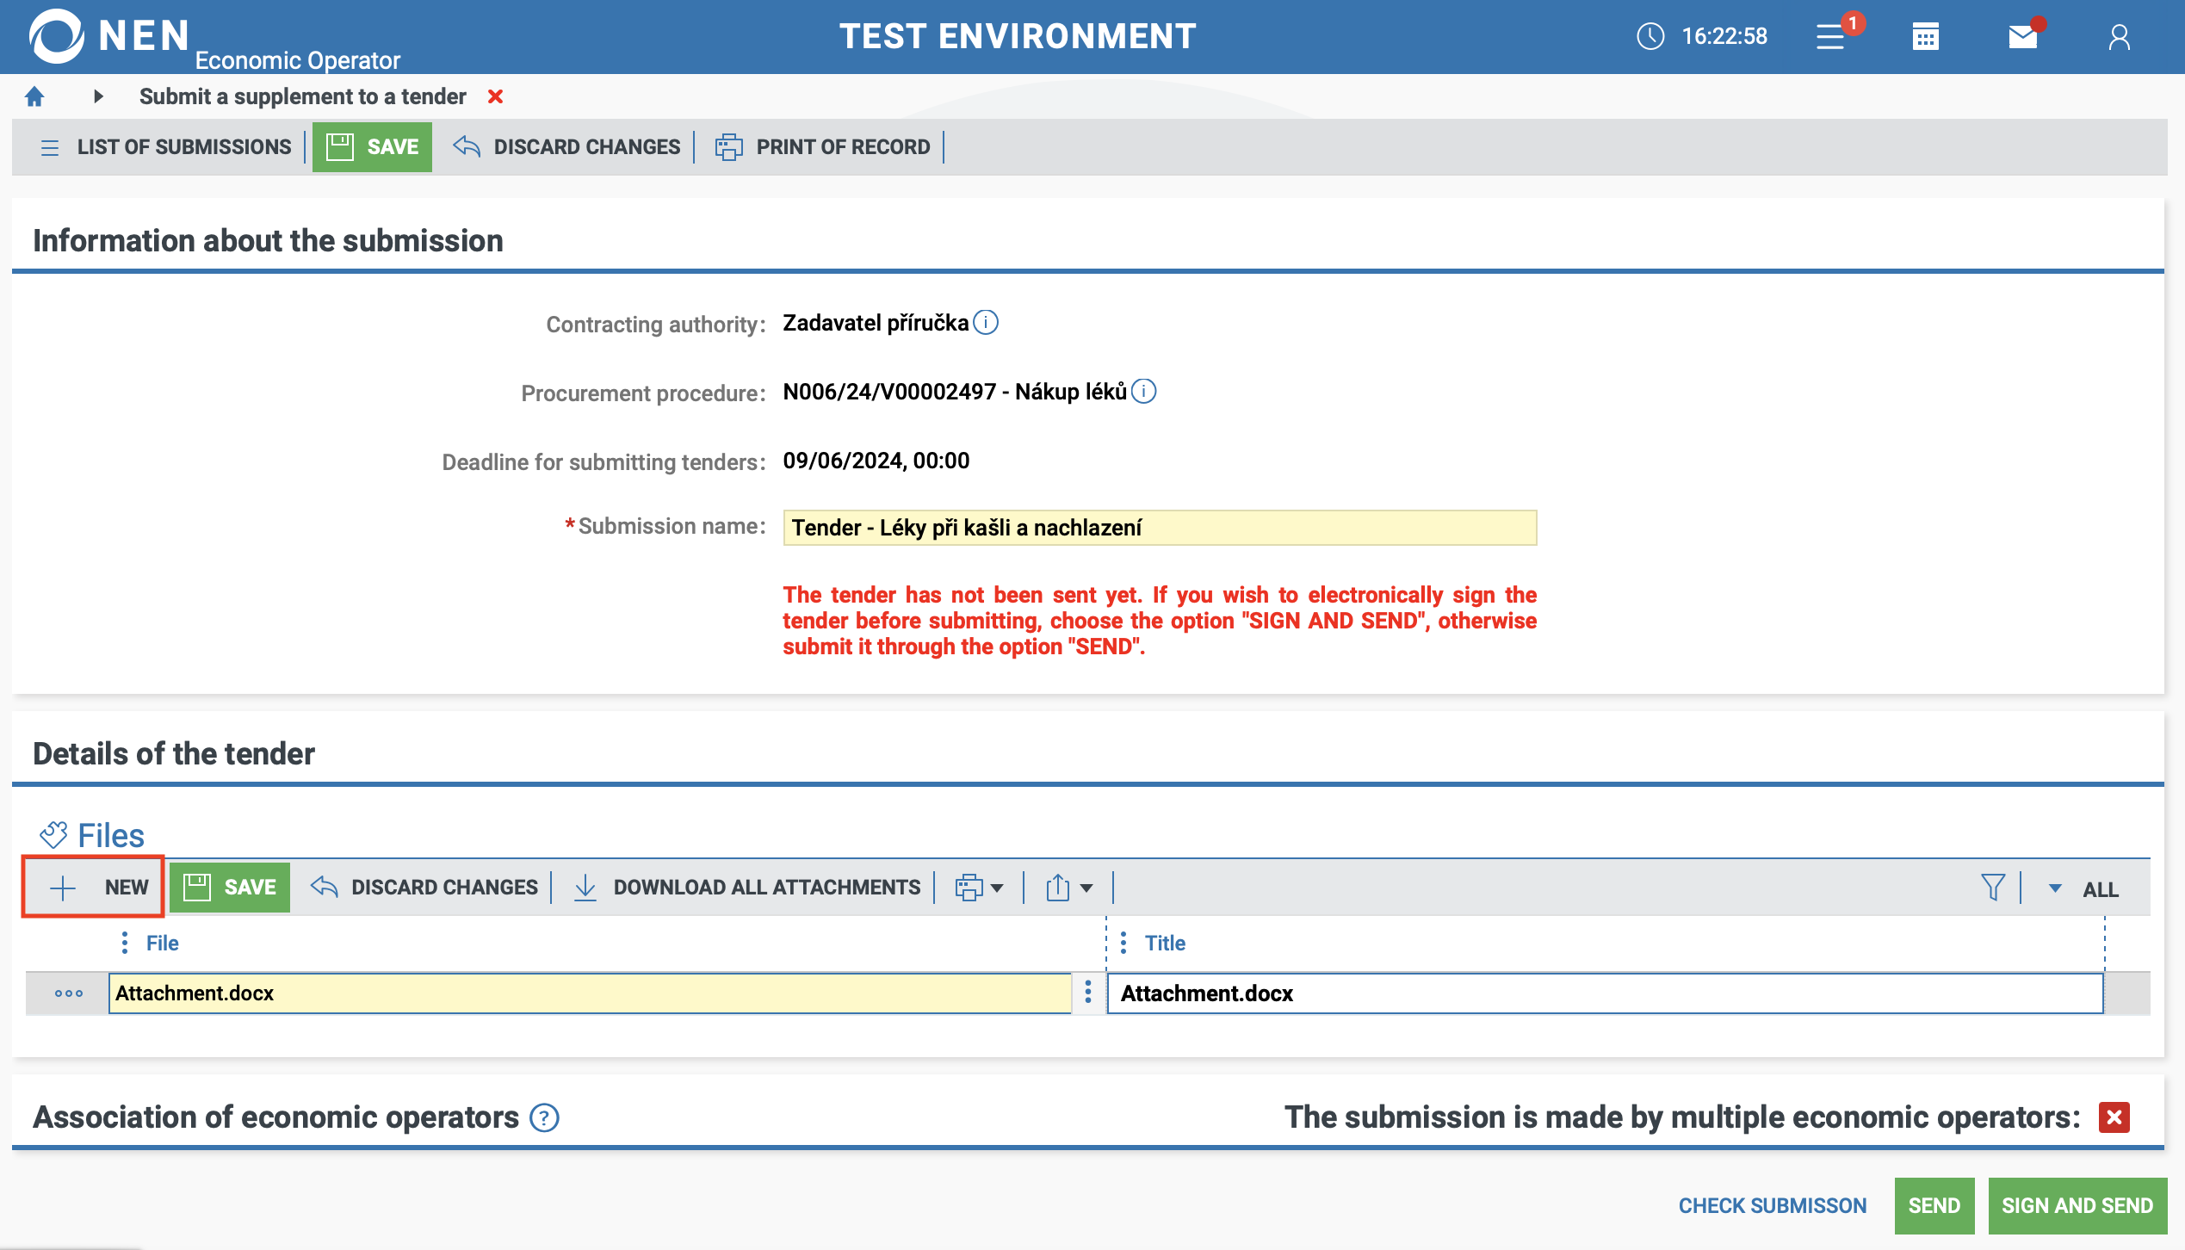Open the Files filter funnel icon
2185x1250 pixels.
1992,888
